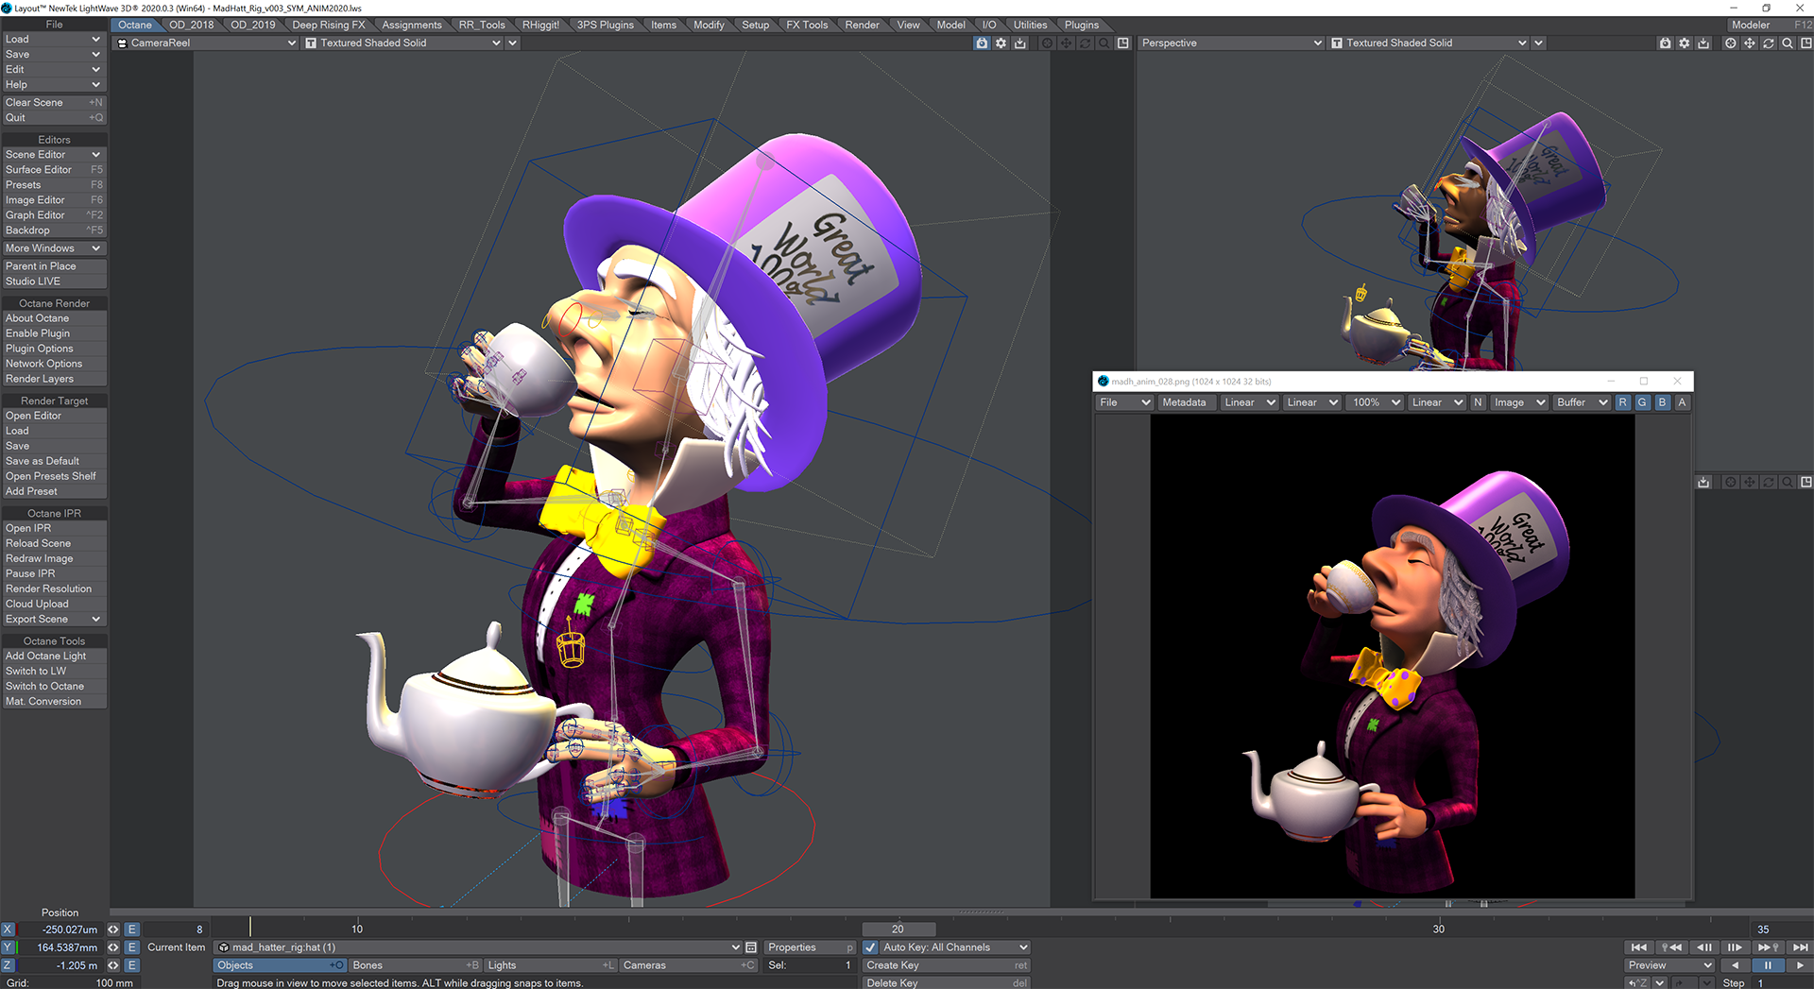Select Perspective viewport zoom magnifier icon

[1788, 43]
